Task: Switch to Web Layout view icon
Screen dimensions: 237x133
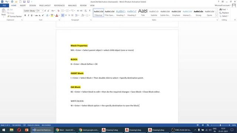Action: pyautogui.click(x=208, y=125)
